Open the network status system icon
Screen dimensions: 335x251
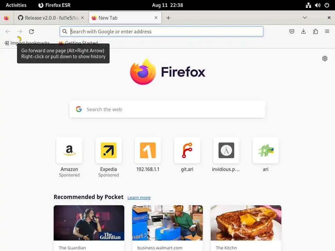tap(308, 5)
